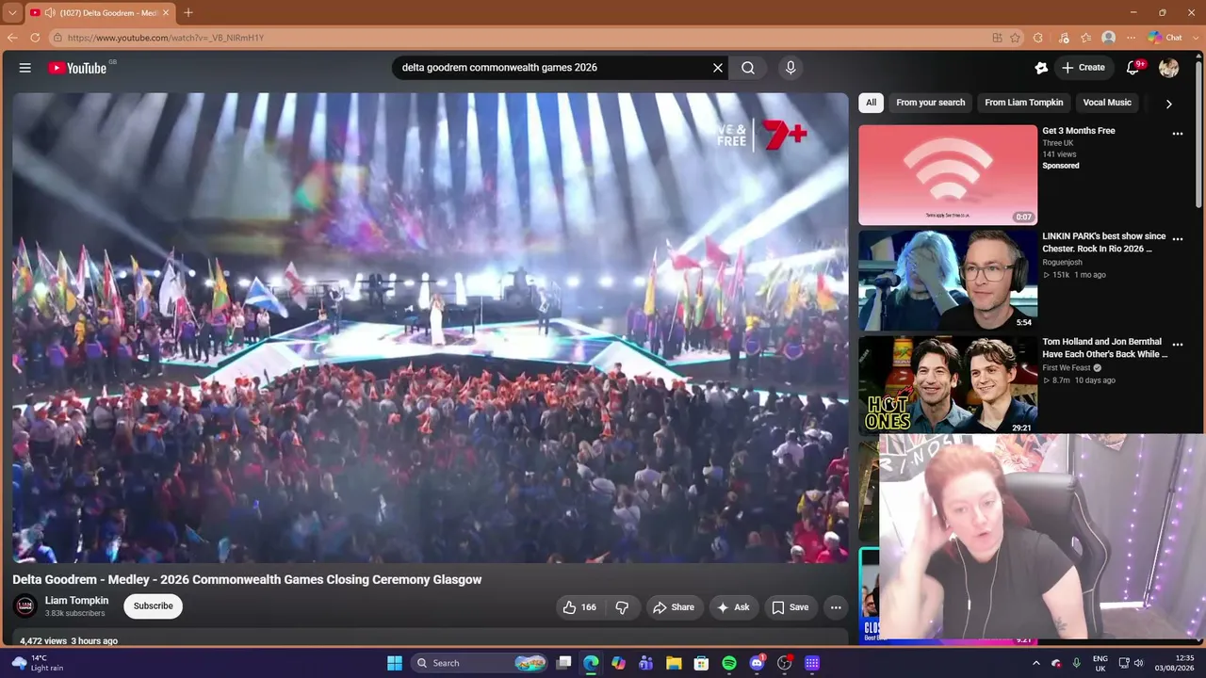The image size is (1206, 678).
Task: Open OBS Studio from the taskbar
Action: (x=784, y=663)
